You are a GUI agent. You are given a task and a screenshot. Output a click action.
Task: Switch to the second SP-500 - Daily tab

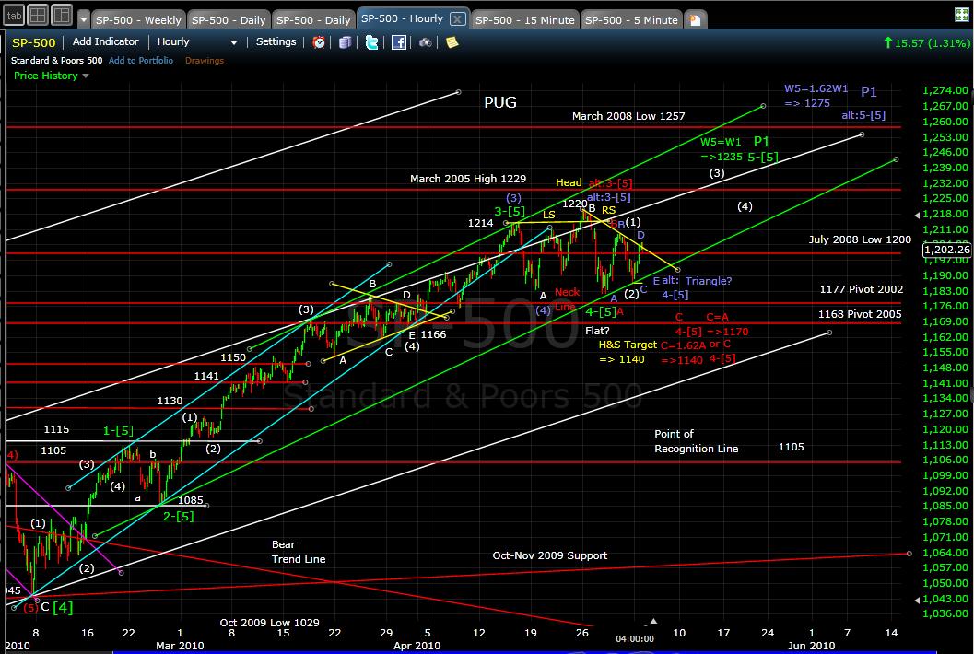313,20
